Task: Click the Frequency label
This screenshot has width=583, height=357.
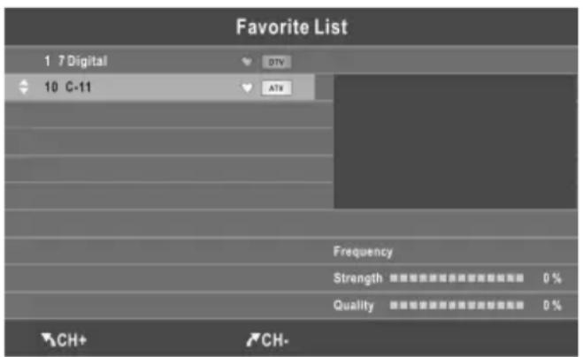Action: pos(363,252)
